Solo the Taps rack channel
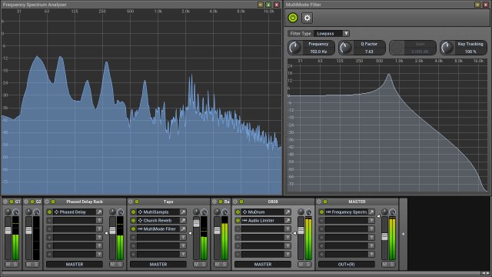 tap(204, 265)
